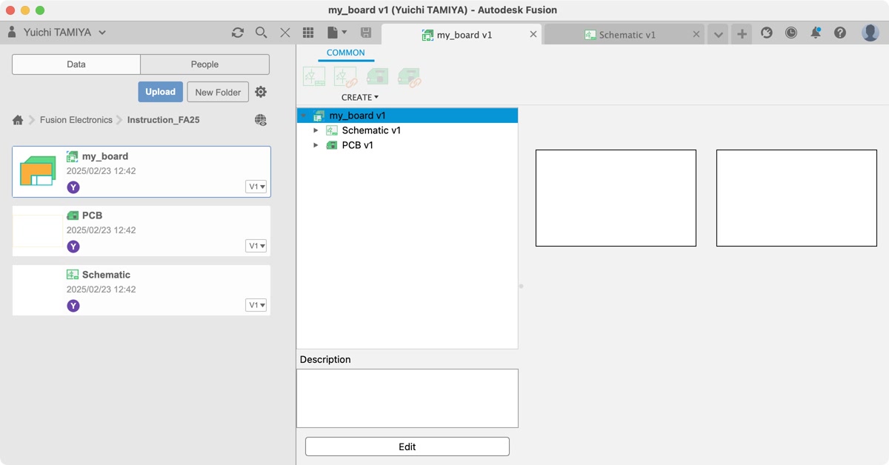Select the COMMON ribbon tab
The height and width of the screenshot is (465, 889).
(346, 53)
